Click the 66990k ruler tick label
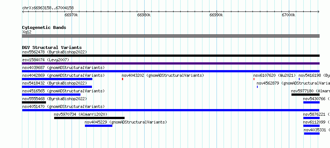 [x=216, y=15]
